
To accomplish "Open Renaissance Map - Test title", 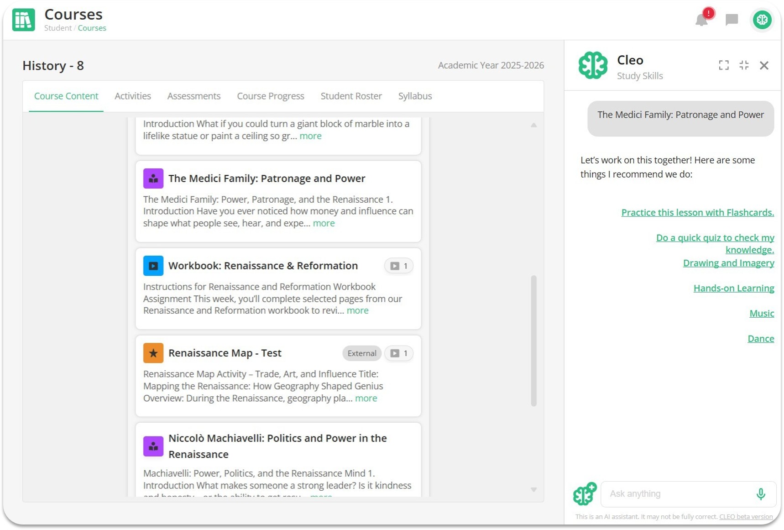I will pos(225,353).
